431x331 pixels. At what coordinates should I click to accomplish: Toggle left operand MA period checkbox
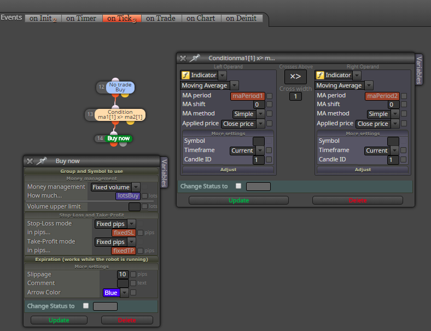tap(269, 96)
